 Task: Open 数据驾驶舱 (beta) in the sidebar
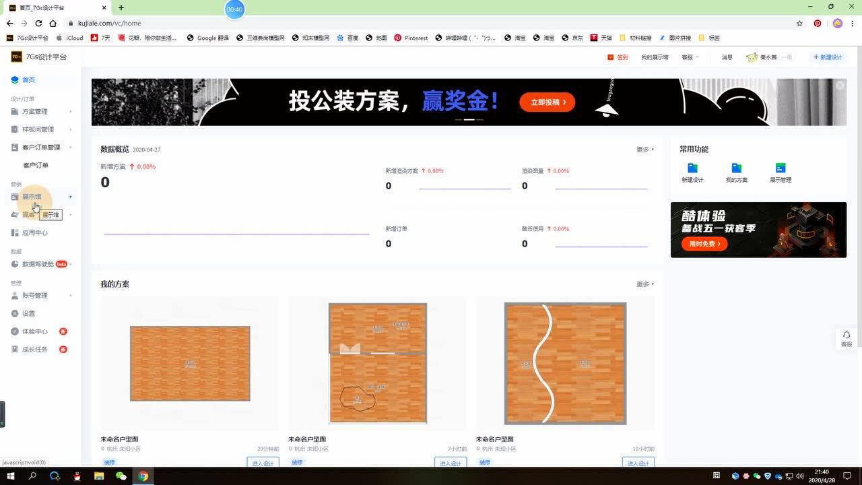(37, 263)
